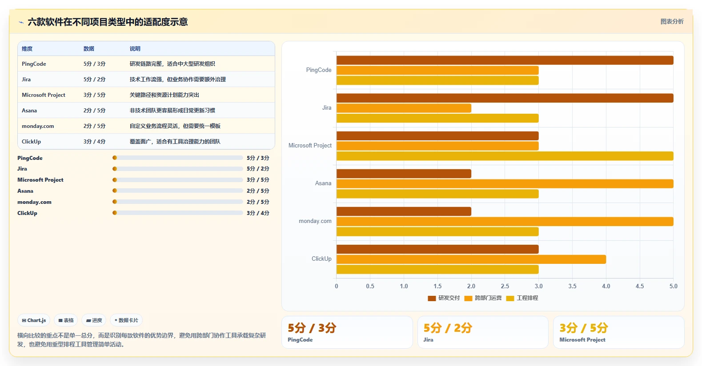Click the 表格 chip
The width and height of the screenshot is (702, 366).
tap(66, 320)
